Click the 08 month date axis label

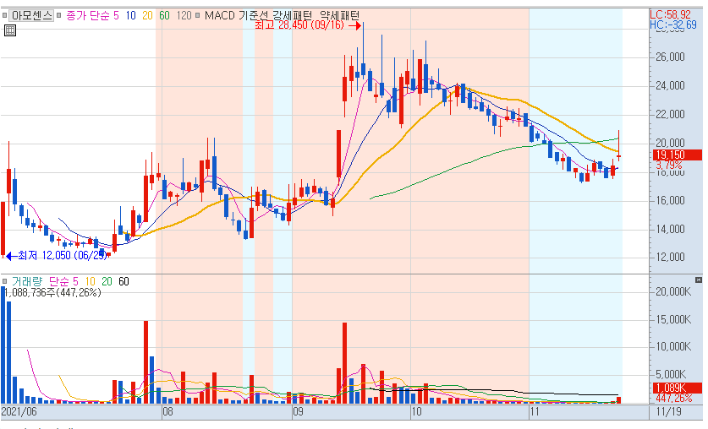point(167,411)
